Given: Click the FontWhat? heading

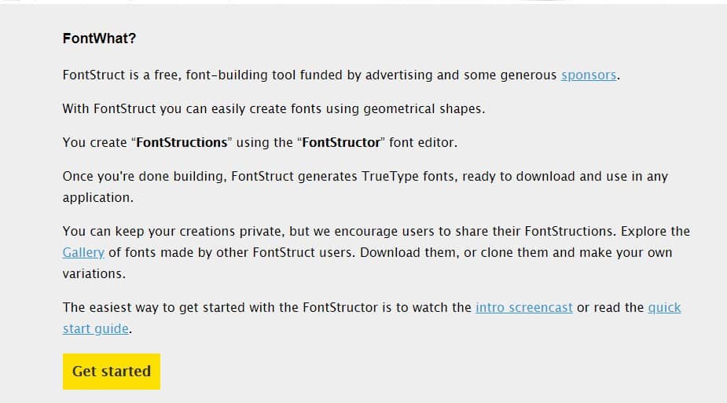Looking at the screenshot, I should click(99, 38).
